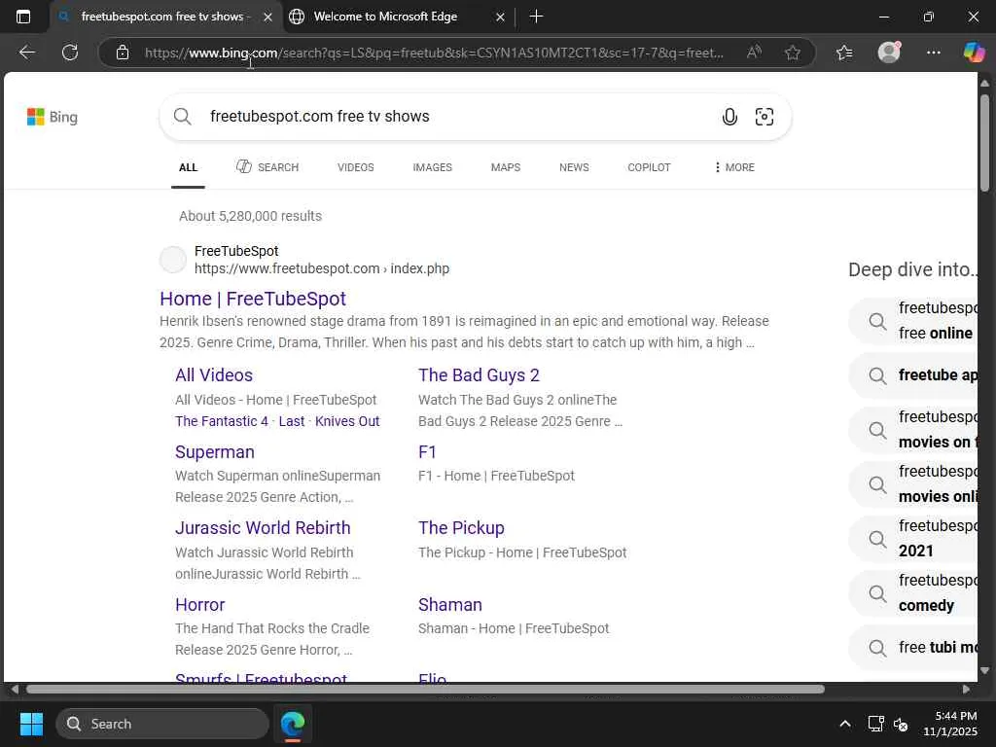The height and width of the screenshot is (747, 996).
Task: Click the magnifier icon in search box
Action: pos(182,117)
